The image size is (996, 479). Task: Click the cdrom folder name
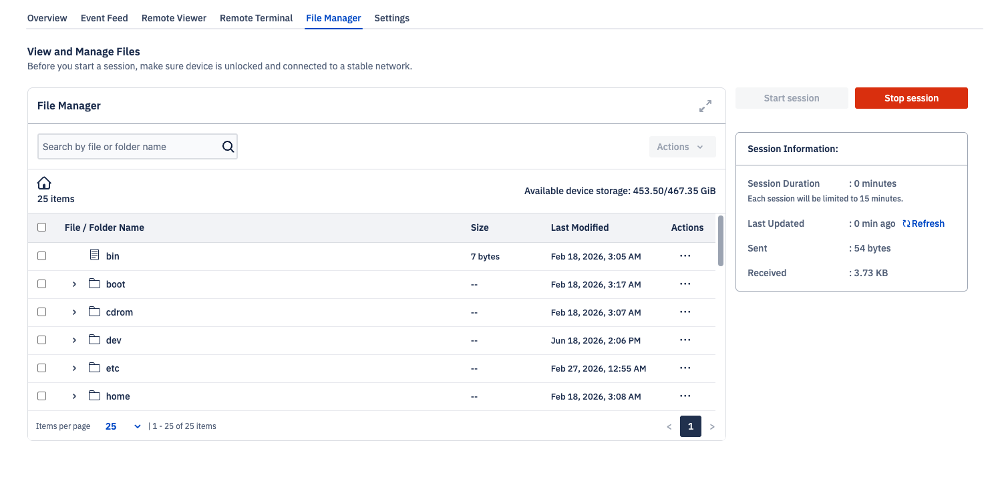coord(120,312)
